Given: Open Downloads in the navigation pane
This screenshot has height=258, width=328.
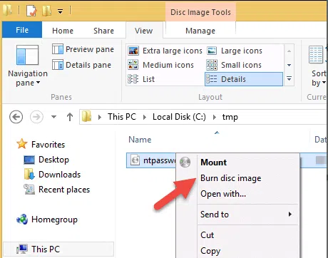Looking at the screenshot, I should 60,175.
